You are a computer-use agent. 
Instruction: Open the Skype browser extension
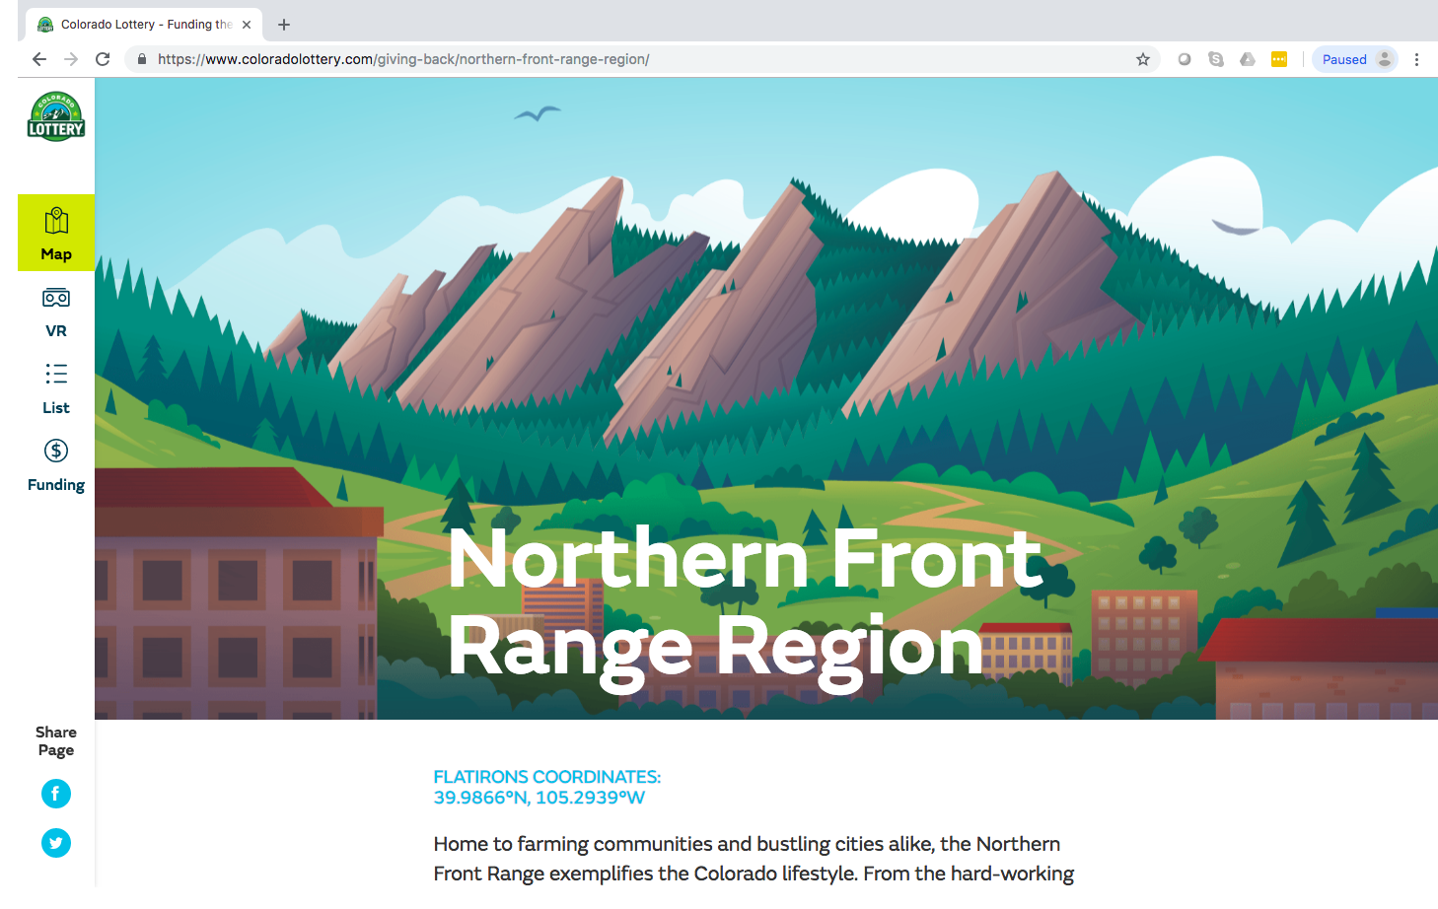pyautogui.click(x=1216, y=59)
